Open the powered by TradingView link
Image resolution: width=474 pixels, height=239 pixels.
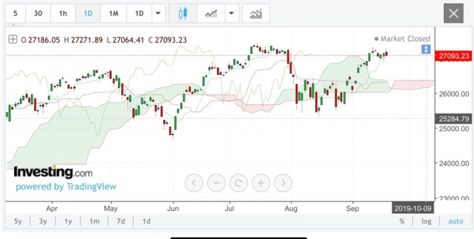point(66,187)
